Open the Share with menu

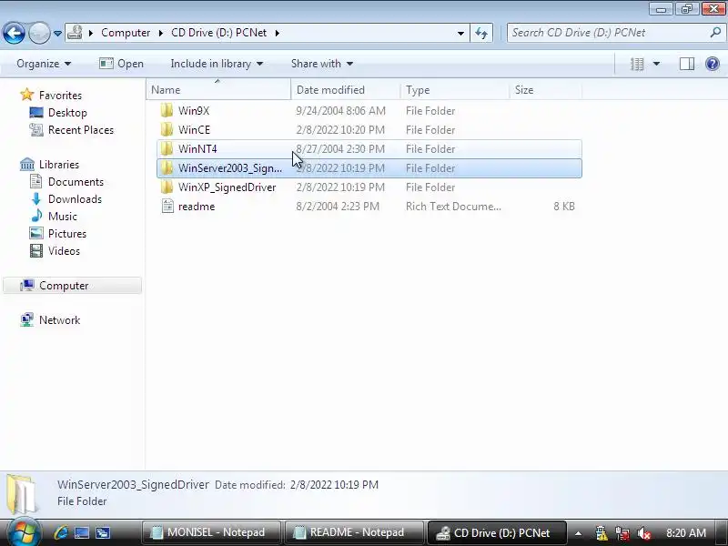322,64
